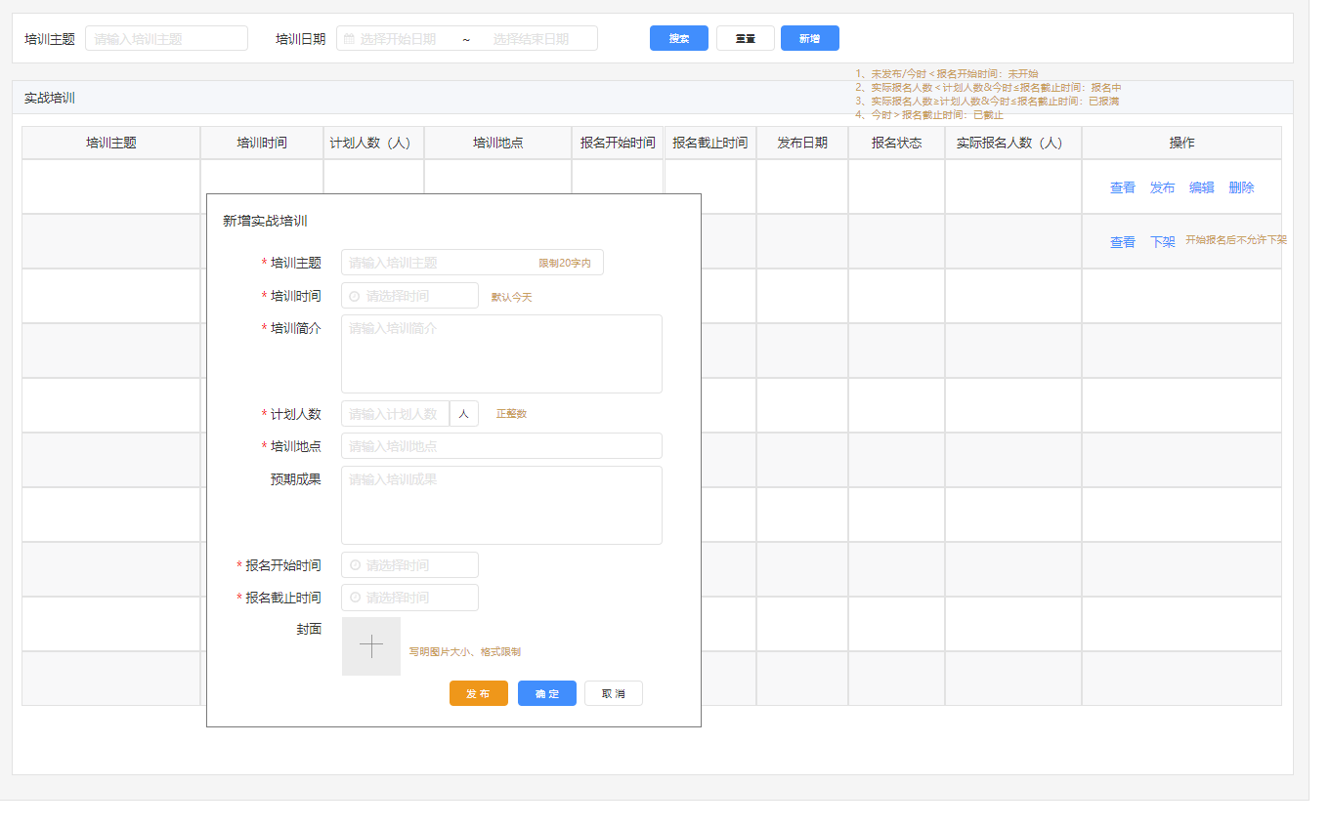This screenshot has width=1331, height=827.
Task: Click the 删除 link in the 操作 column
Action: [1242, 187]
